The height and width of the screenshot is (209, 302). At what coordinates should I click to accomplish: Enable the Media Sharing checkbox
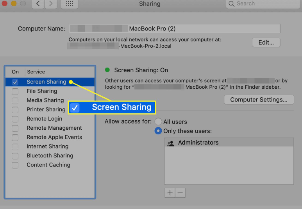15,100
